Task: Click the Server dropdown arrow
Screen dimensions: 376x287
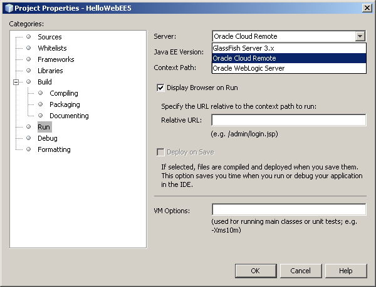Action: click(360, 36)
